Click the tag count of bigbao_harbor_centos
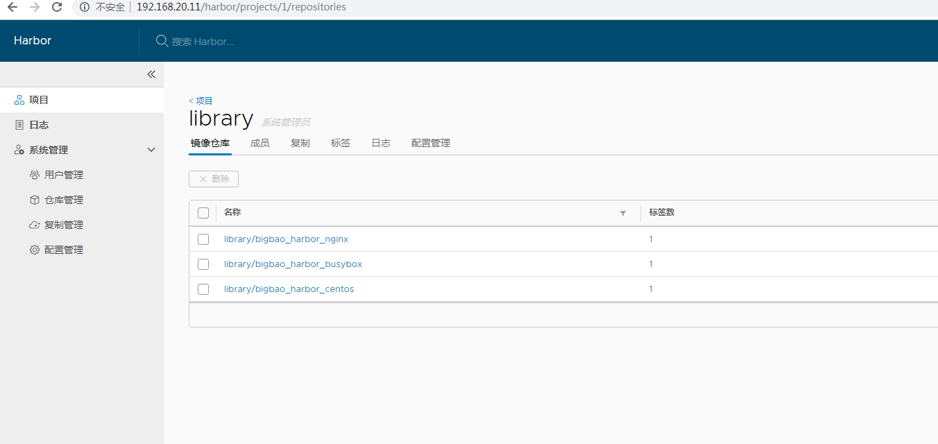 651,289
